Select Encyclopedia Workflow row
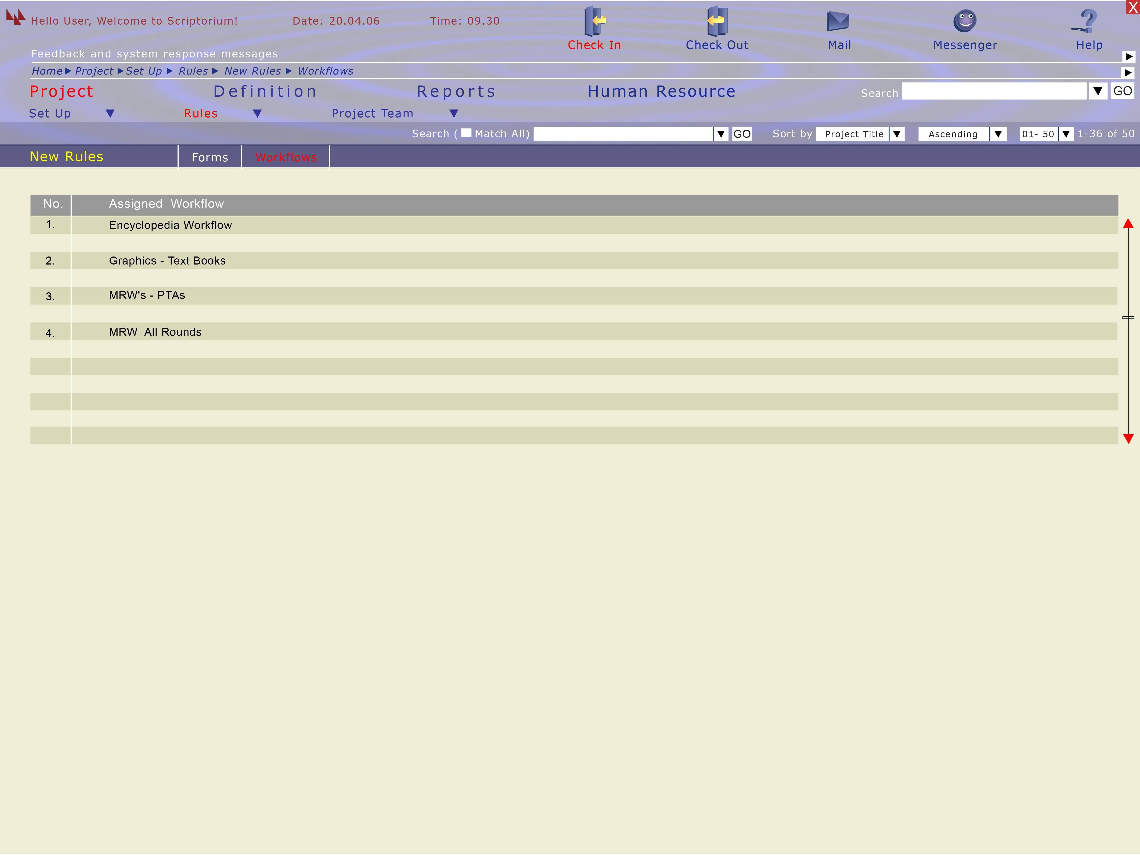This screenshot has height=855, width=1140. [171, 225]
